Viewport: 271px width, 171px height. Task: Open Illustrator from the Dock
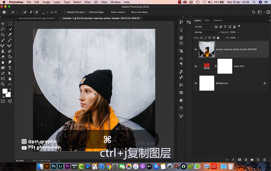(47, 166)
